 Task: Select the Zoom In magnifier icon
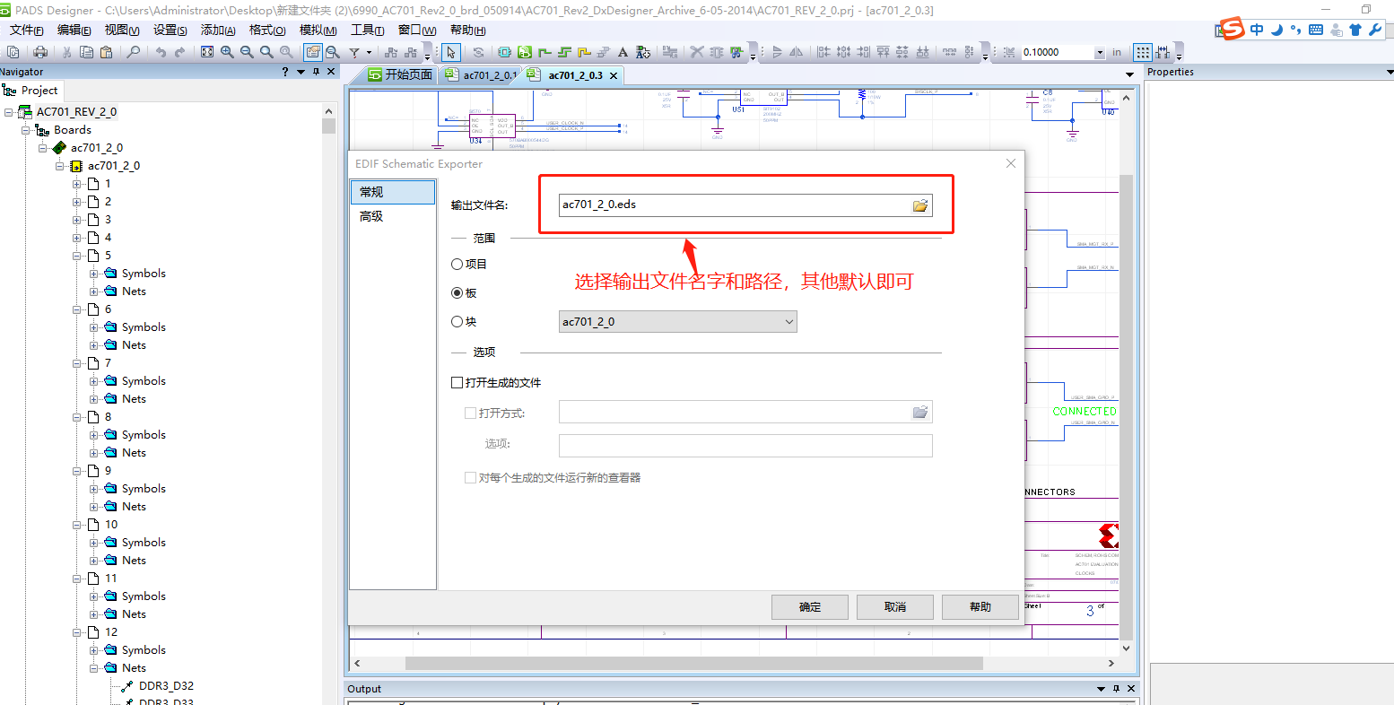tap(227, 52)
